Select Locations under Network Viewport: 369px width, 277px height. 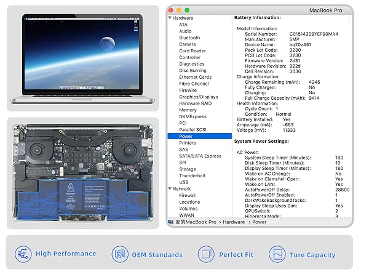click(x=189, y=202)
